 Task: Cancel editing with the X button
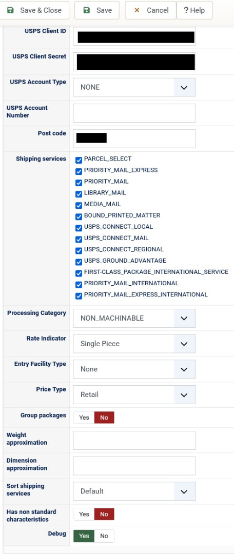click(150, 10)
